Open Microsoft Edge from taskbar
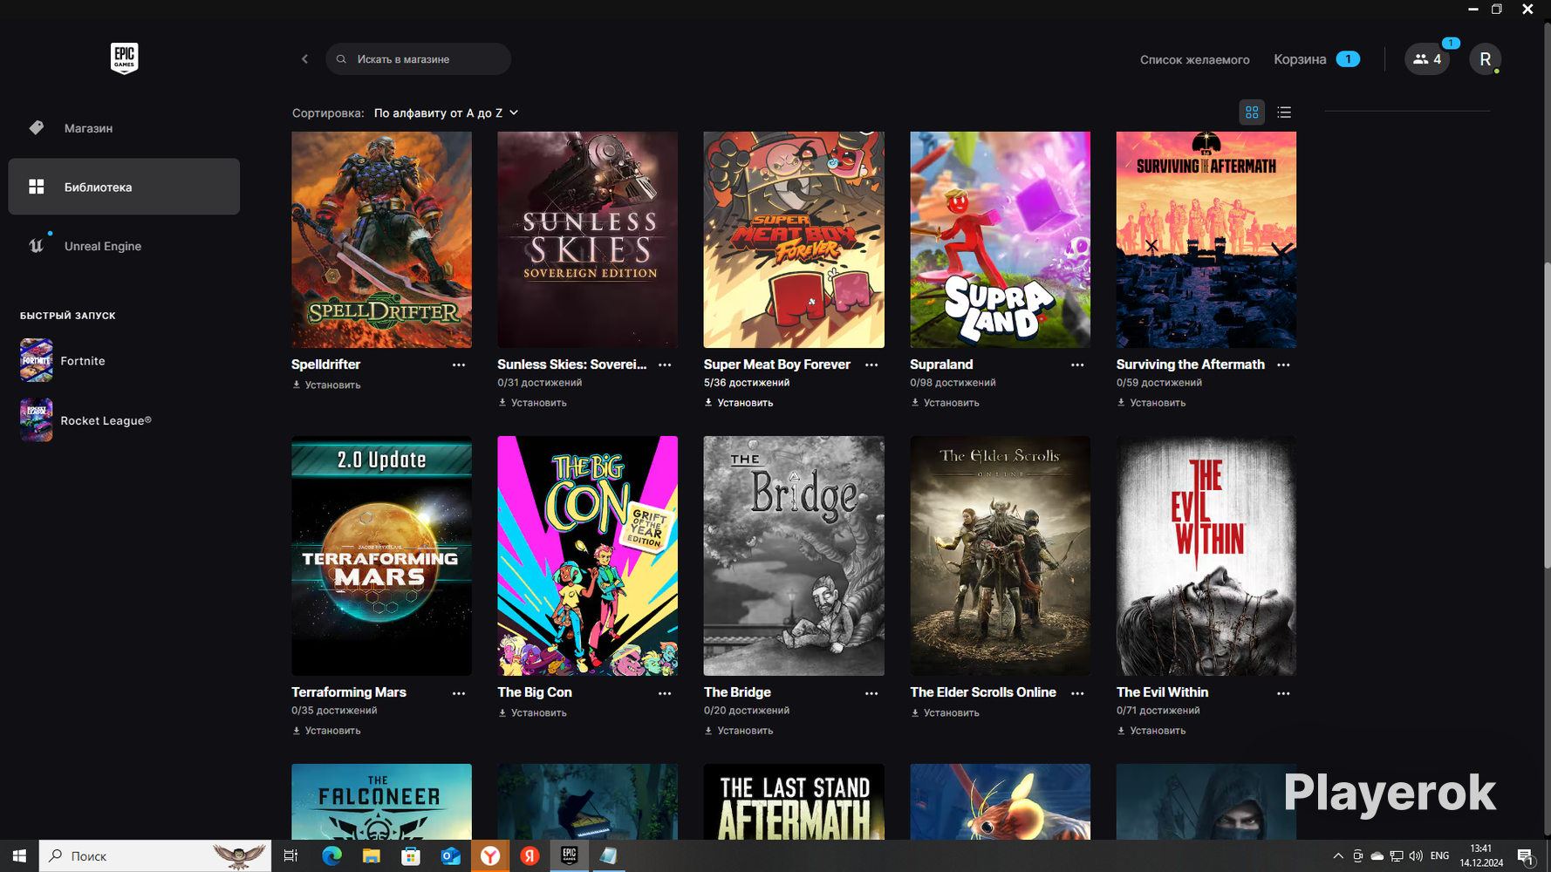Viewport: 1551px width, 872px height. coord(331,856)
